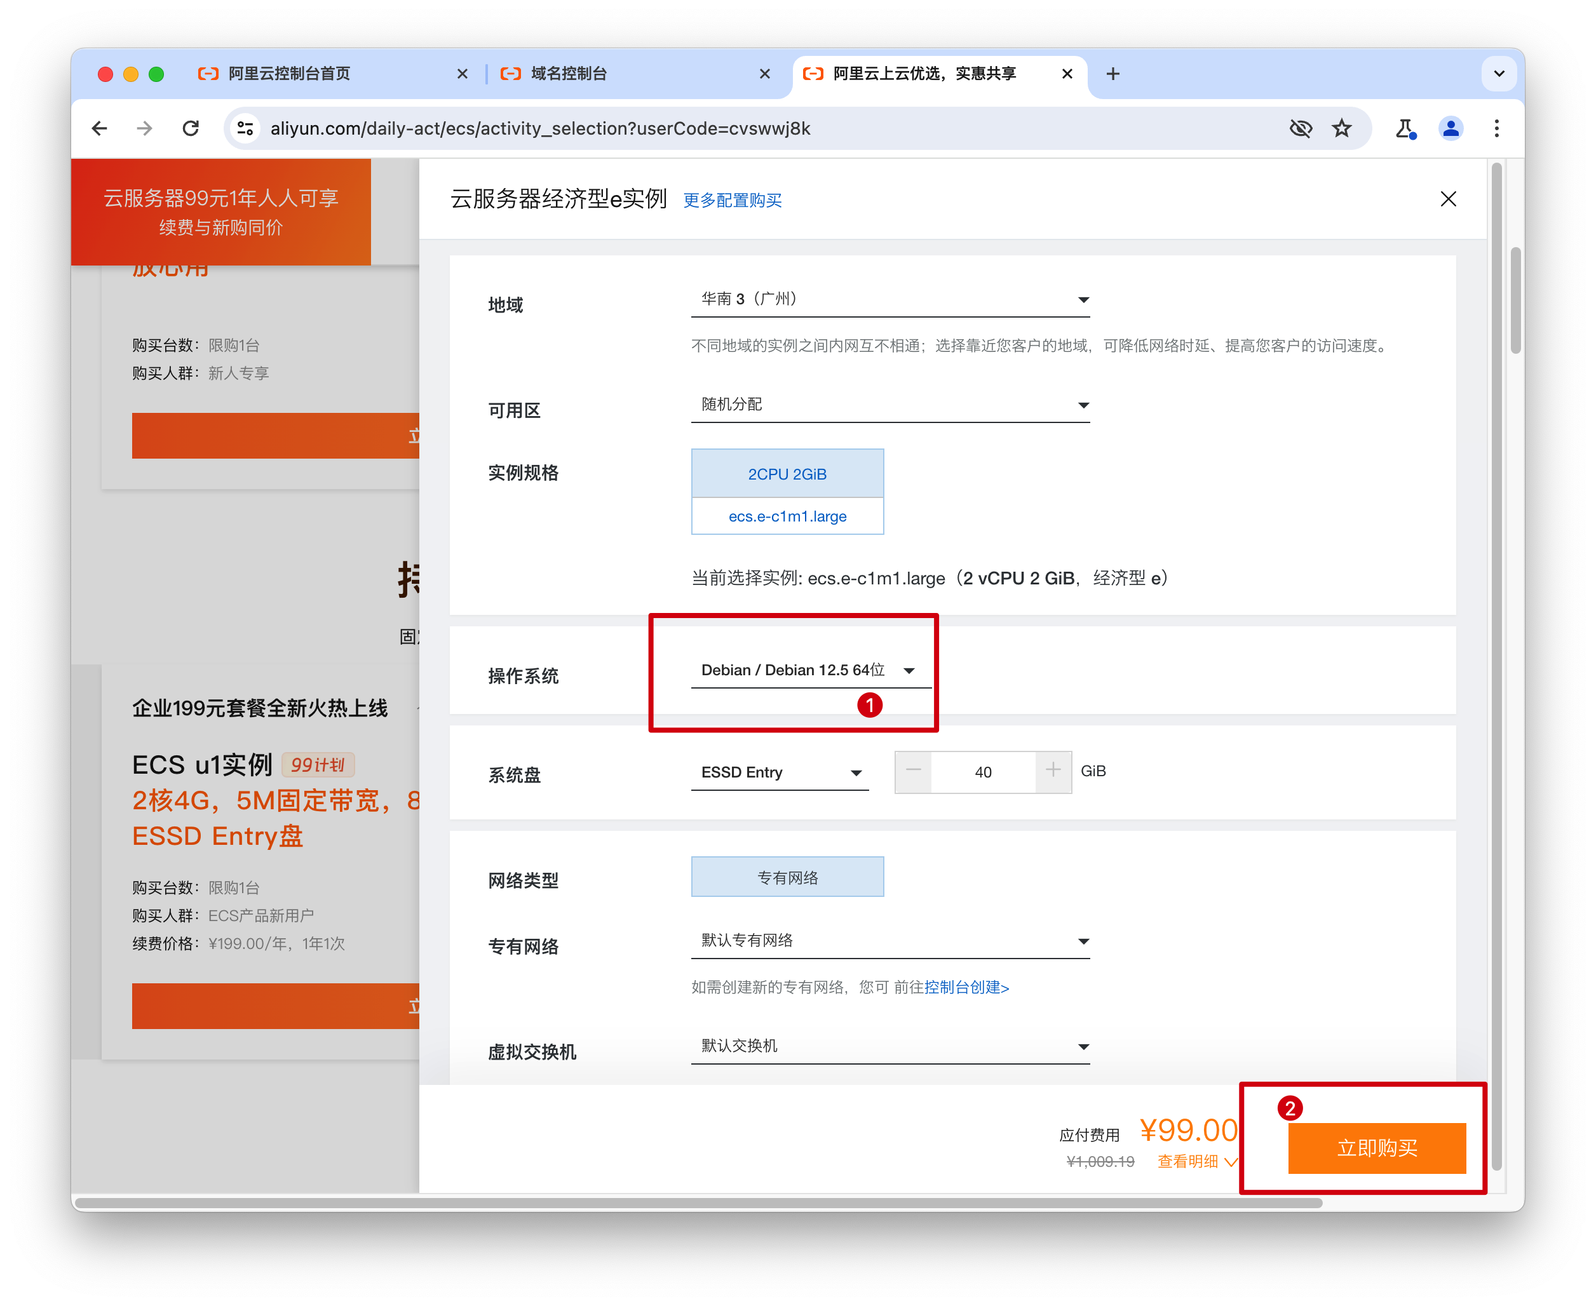The height and width of the screenshot is (1306, 1596).
Task: Select the 阿里云上云优选，实惠共享 tab
Action: pyautogui.click(x=939, y=74)
